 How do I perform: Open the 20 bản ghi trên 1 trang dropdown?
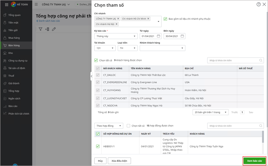click(211, 112)
